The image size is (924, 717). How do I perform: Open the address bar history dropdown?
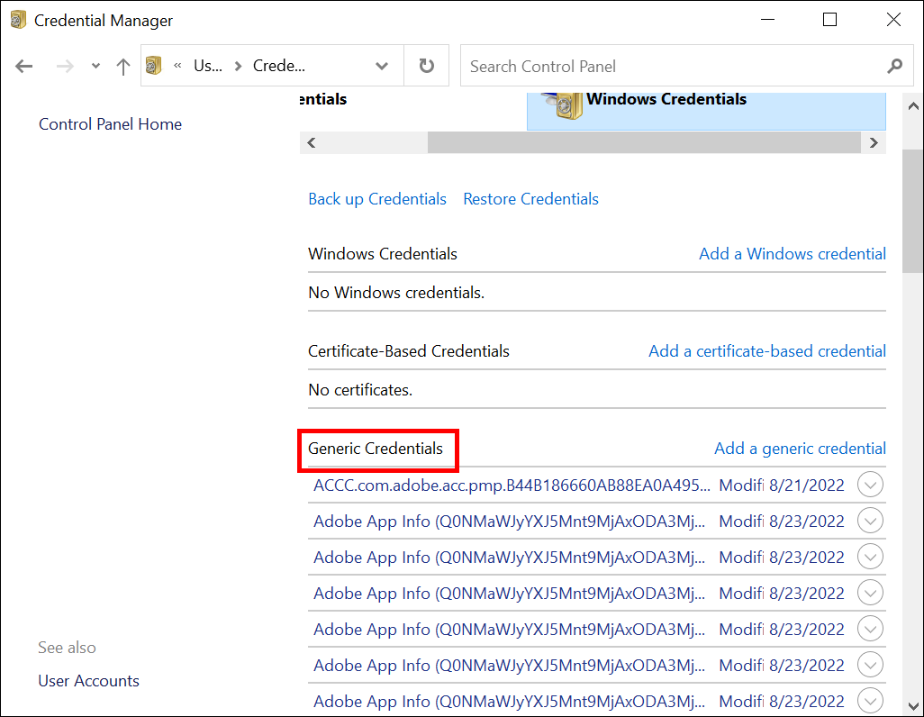(382, 67)
